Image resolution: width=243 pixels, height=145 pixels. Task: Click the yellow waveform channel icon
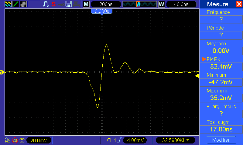point(7,4)
